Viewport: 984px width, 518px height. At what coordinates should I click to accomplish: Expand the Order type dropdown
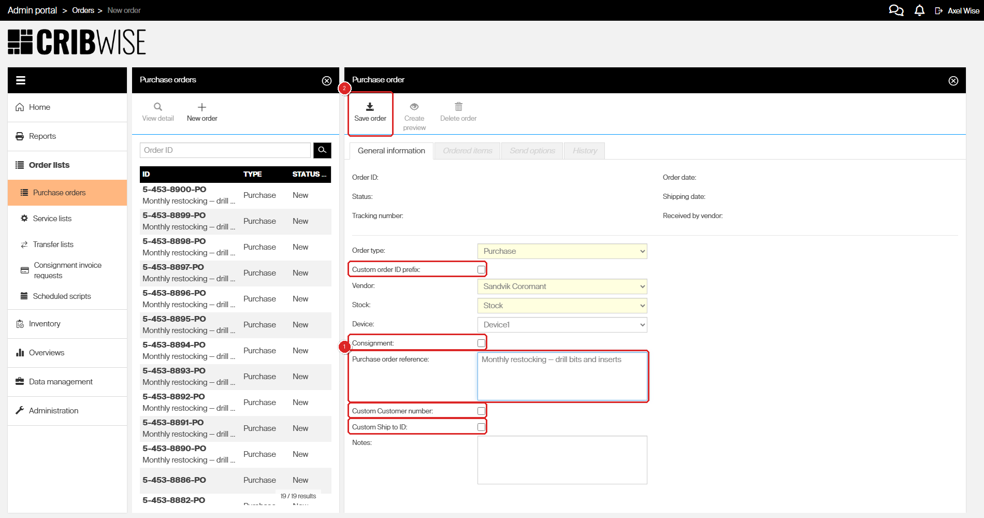click(562, 251)
